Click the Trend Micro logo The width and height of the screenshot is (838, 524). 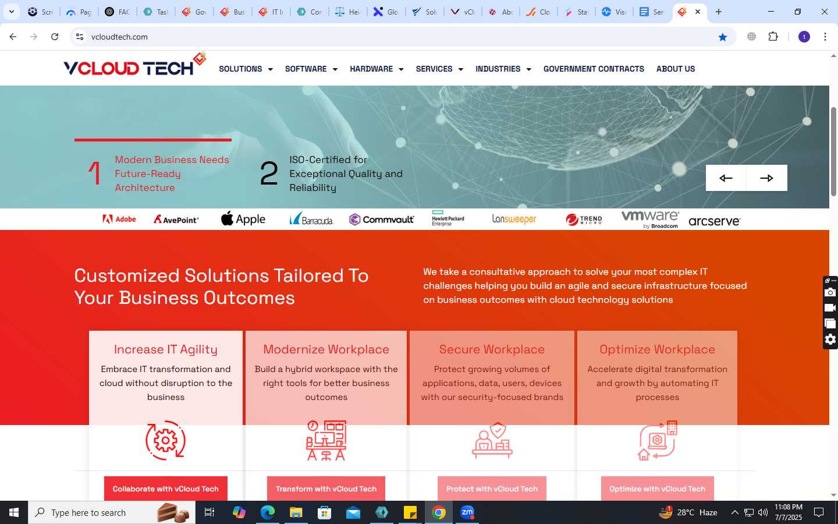(584, 219)
